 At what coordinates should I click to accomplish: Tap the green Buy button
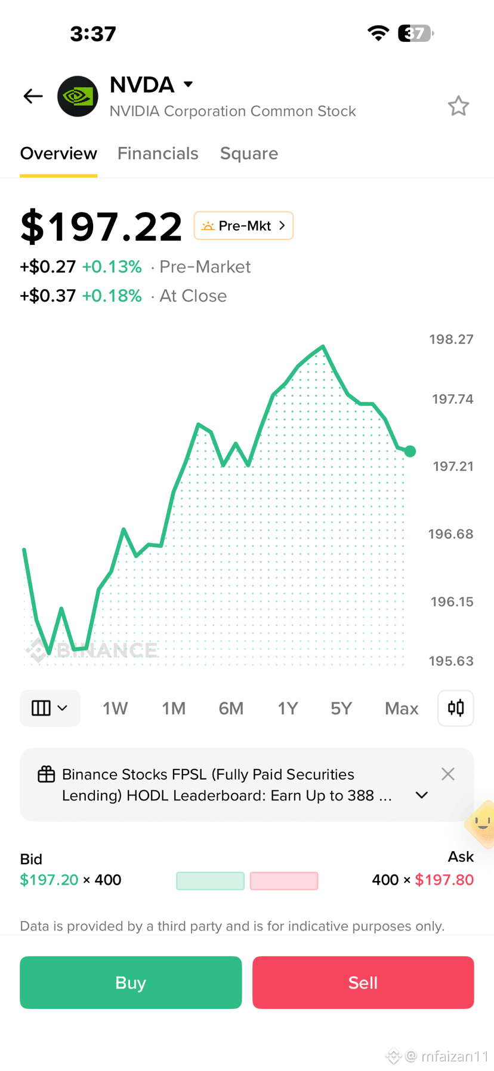point(131,983)
